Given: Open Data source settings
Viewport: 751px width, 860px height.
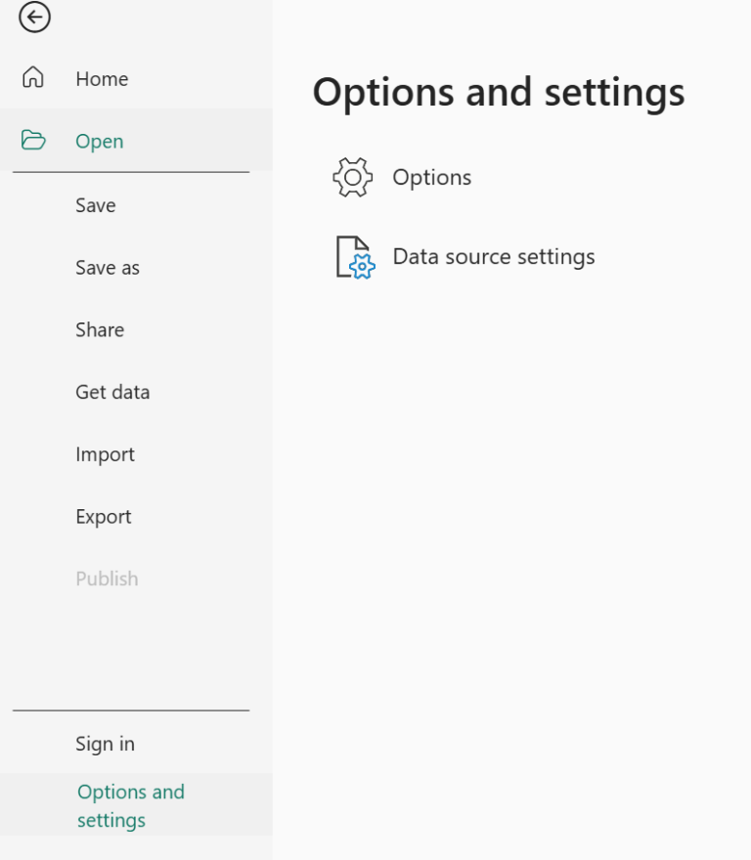Looking at the screenshot, I should [493, 256].
